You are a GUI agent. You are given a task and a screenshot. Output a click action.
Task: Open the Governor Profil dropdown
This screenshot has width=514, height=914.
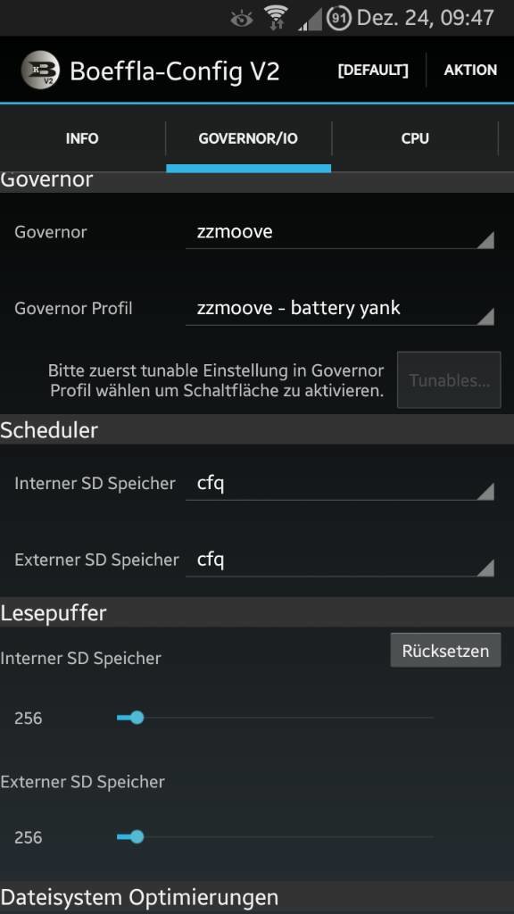pyautogui.click(x=340, y=308)
